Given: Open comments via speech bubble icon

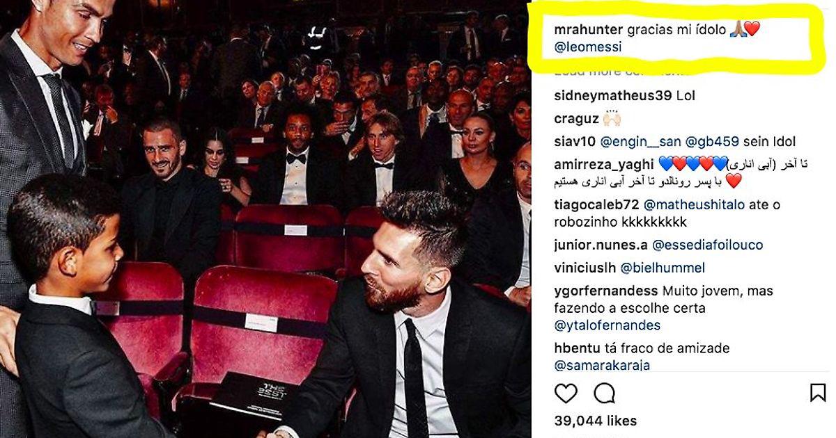Looking at the screenshot, I should click(x=604, y=394).
